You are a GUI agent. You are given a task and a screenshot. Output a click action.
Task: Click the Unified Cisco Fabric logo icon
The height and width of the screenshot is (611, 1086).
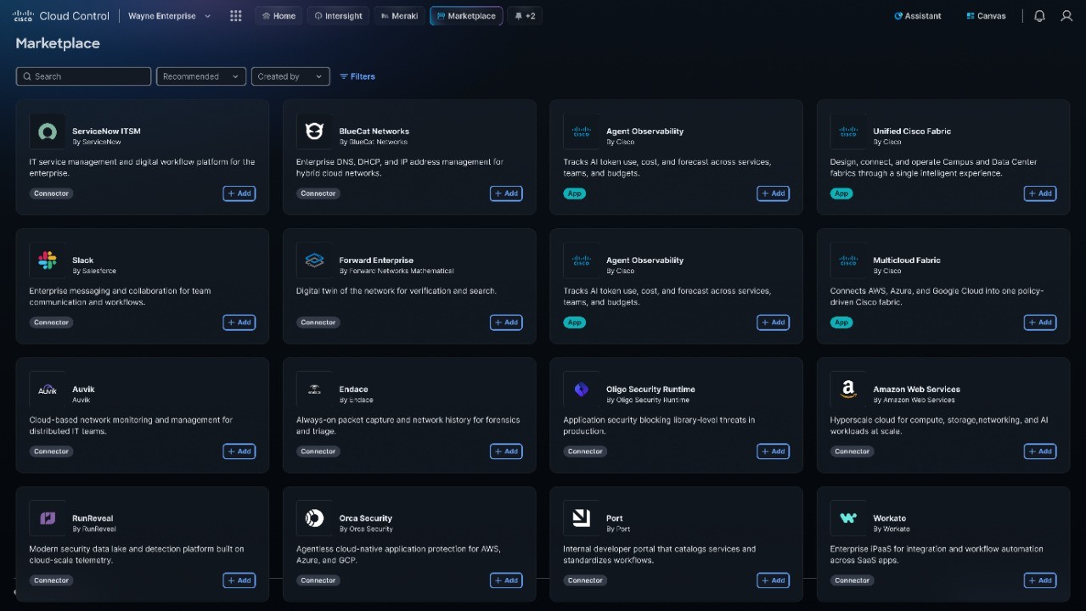click(x=848, y=132)
